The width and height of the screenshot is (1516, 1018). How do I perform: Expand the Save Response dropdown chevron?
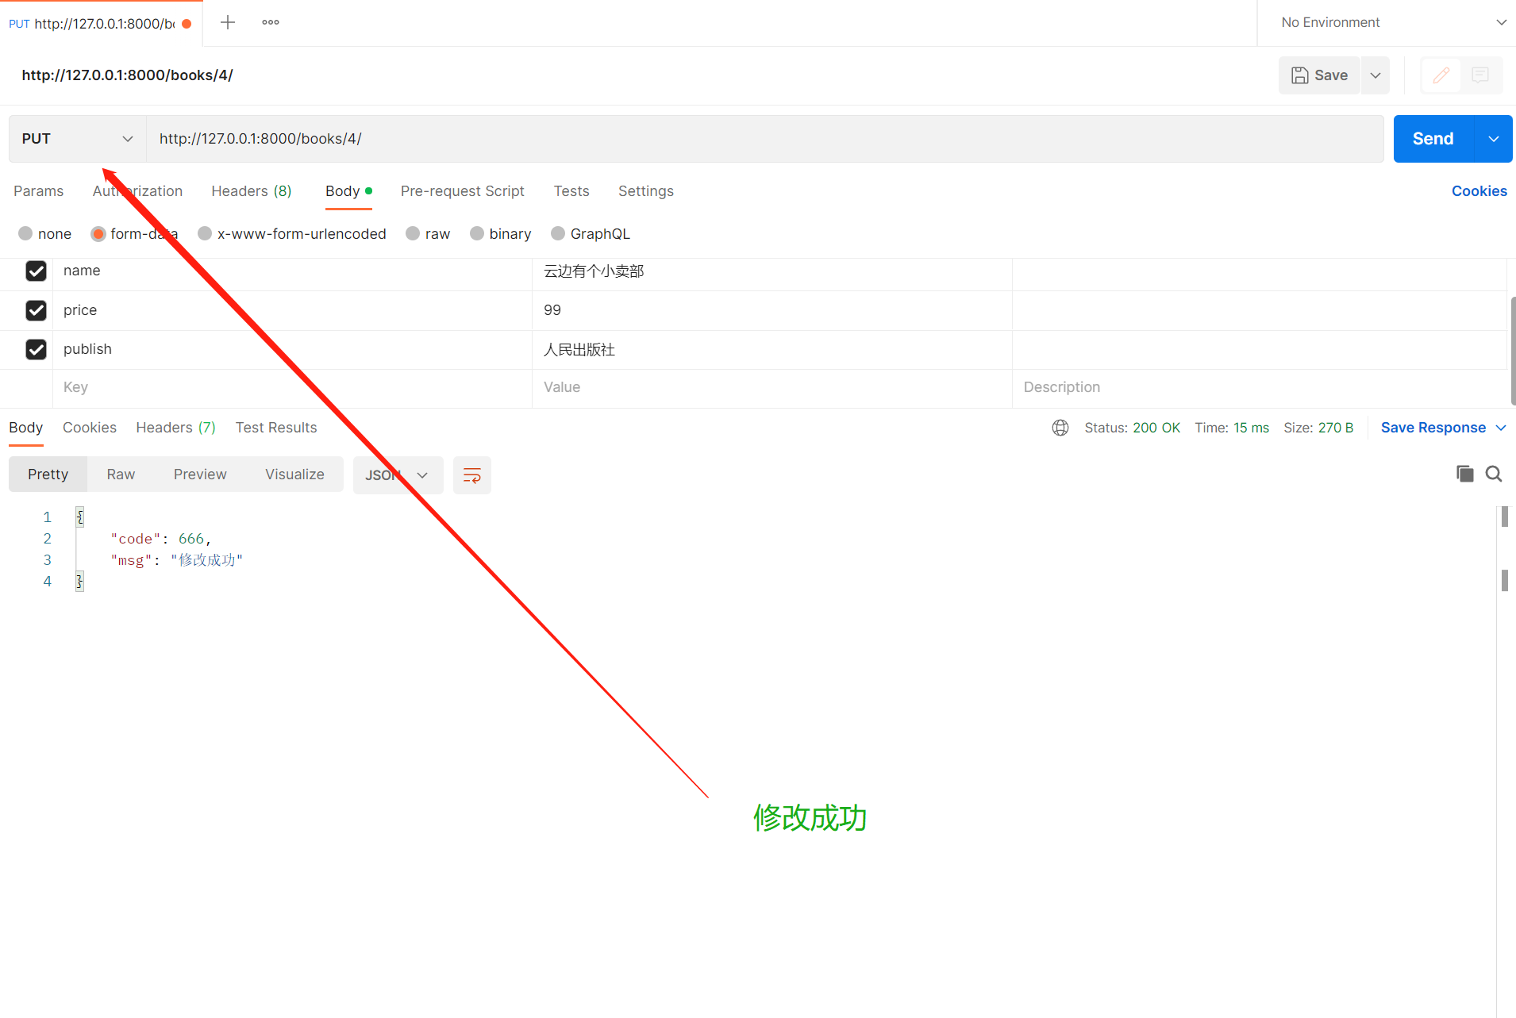tap(1501, 428)
